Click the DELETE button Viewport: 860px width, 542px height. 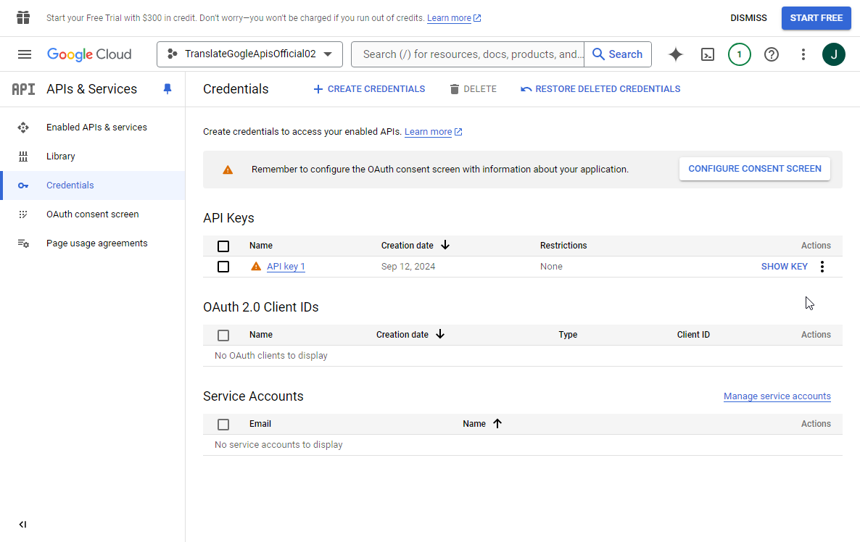[474, 89]
